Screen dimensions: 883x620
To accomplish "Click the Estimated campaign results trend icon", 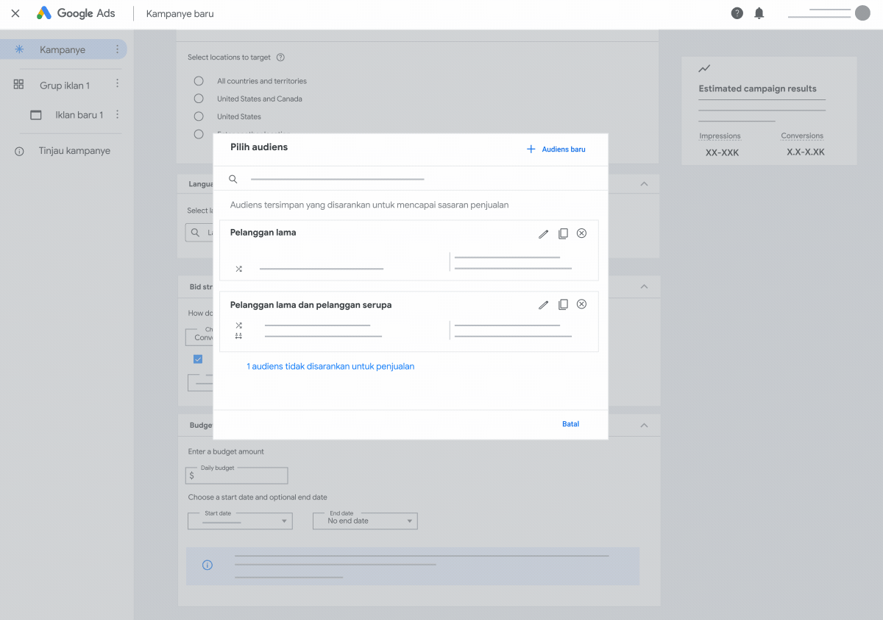I will tap(705, 68).
